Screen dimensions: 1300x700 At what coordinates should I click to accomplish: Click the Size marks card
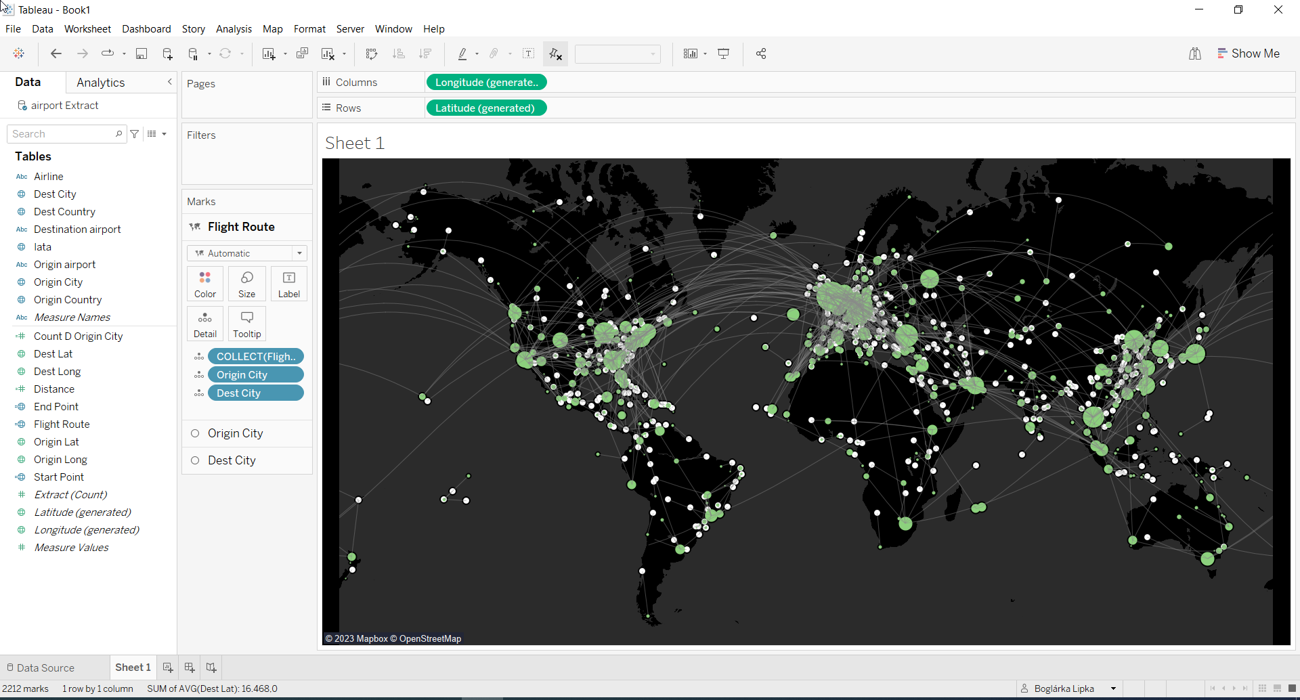point(246,284)
